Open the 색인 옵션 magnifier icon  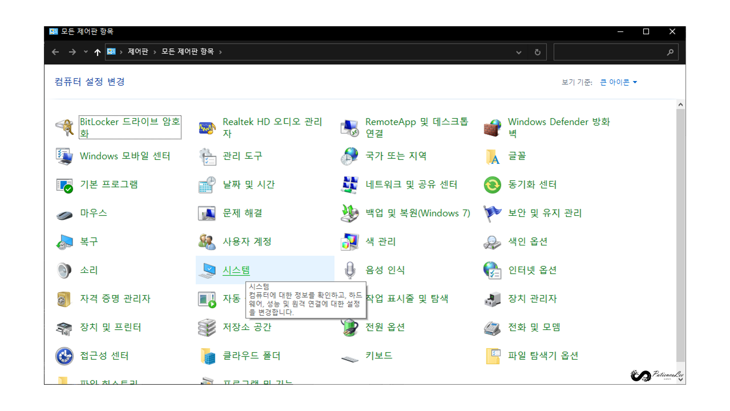click(492, 242)
